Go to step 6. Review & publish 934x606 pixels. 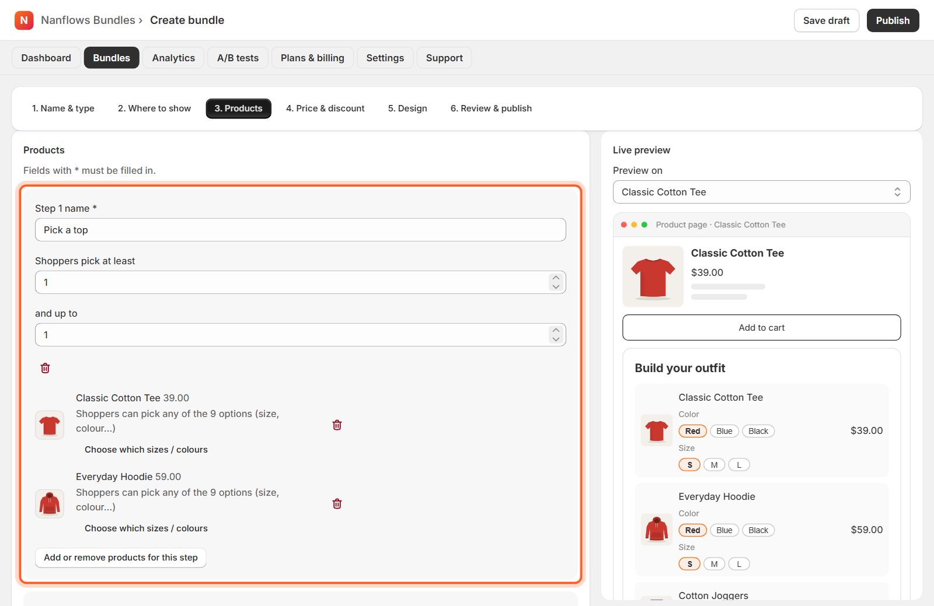(x=491, y=108)
